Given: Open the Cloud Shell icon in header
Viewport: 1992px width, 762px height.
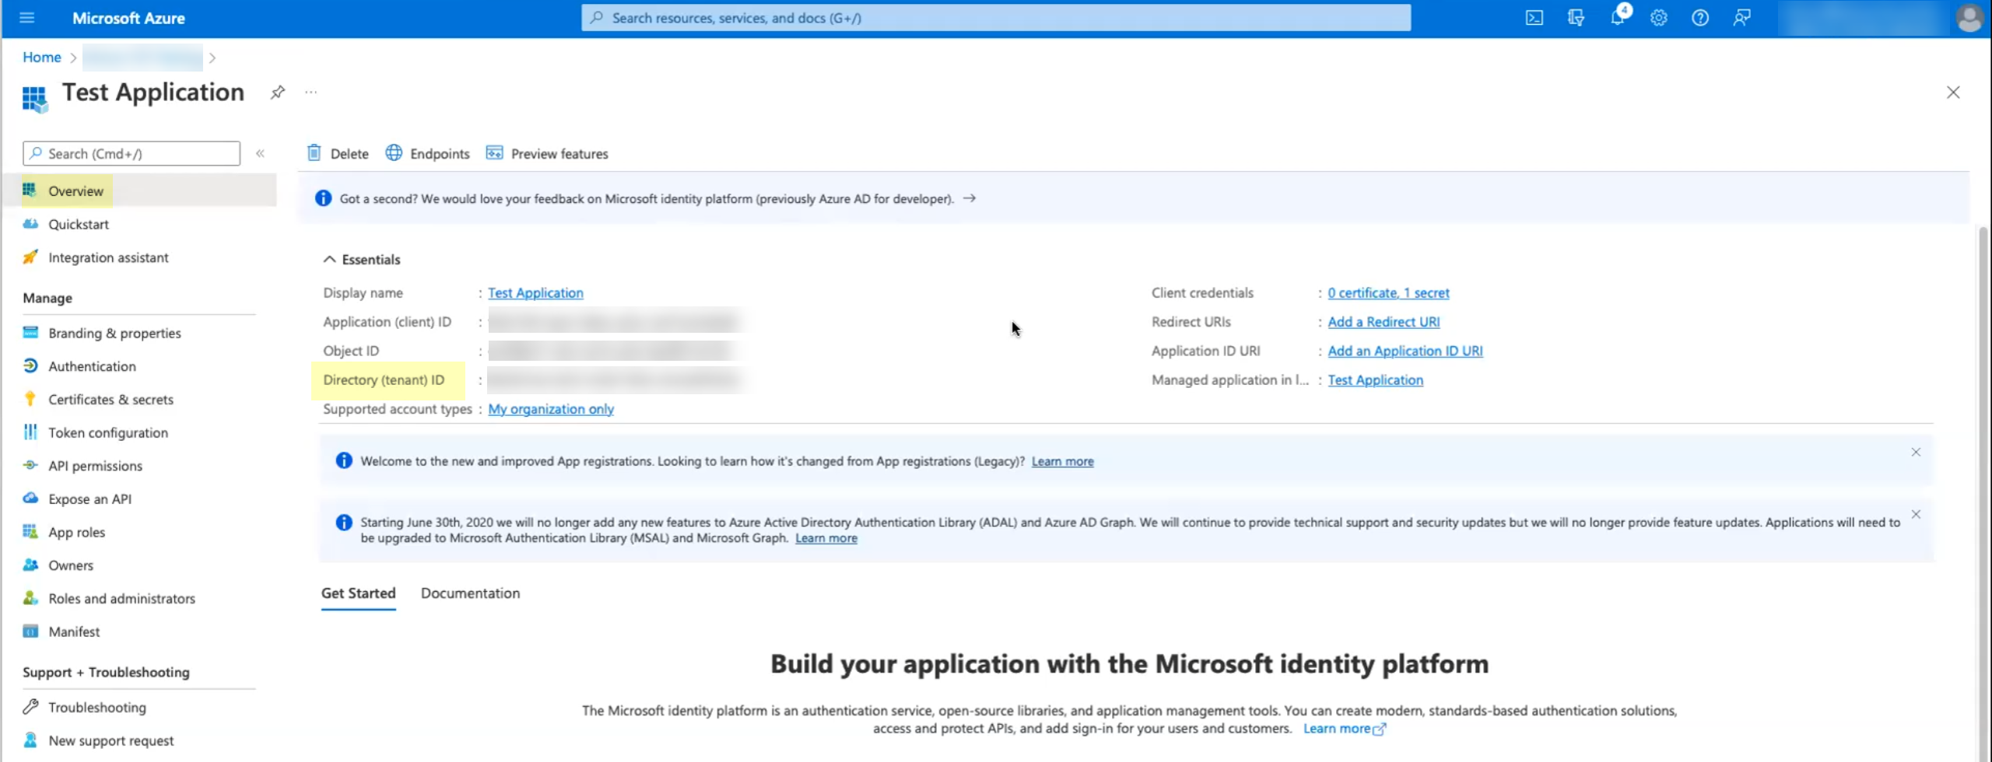Looking at the screenshot, I should pos(1534,18).
